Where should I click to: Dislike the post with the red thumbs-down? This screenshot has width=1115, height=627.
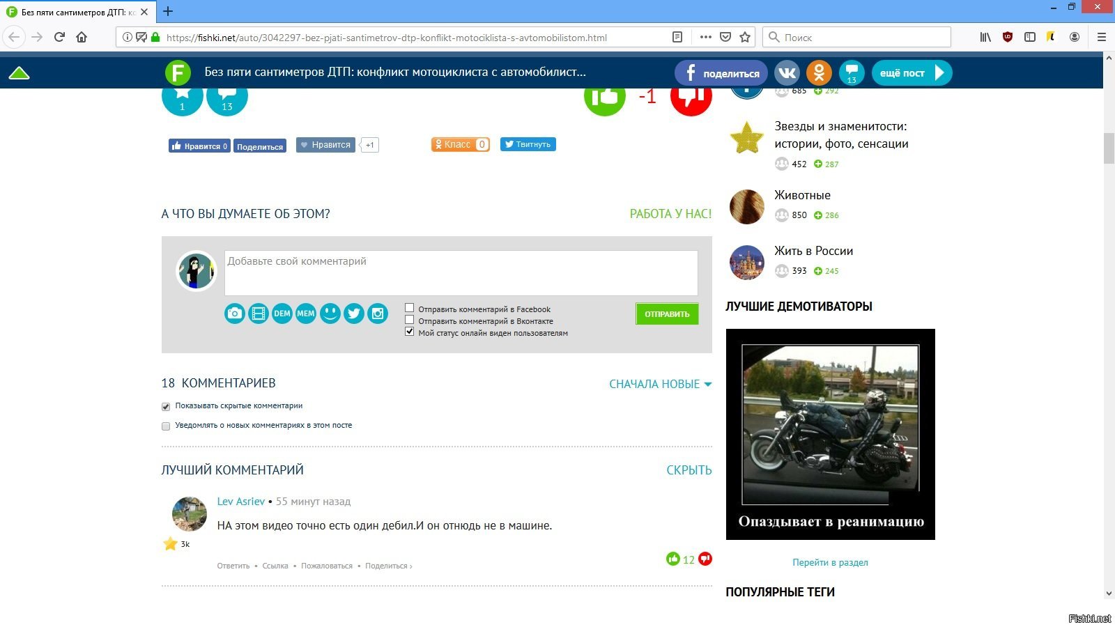click(x=691, y=98)
